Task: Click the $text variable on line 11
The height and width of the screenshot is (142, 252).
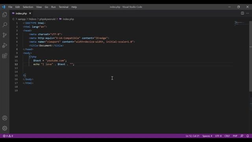Action: [37, 60]
